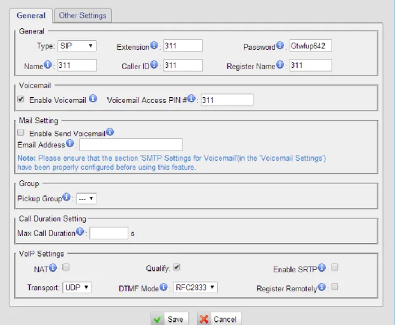The height and width of the screenshot is (325, 397).
Task: Click the info icon beside Enable Voicemail
Action: [x=93, y=98]
